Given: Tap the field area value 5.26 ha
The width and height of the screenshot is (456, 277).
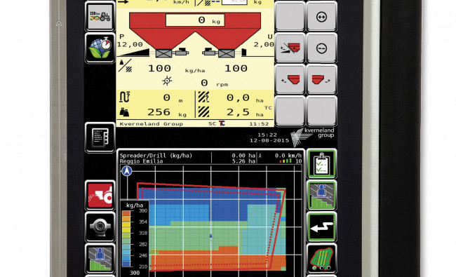Looking at the screenshot, I should [243, 161].
